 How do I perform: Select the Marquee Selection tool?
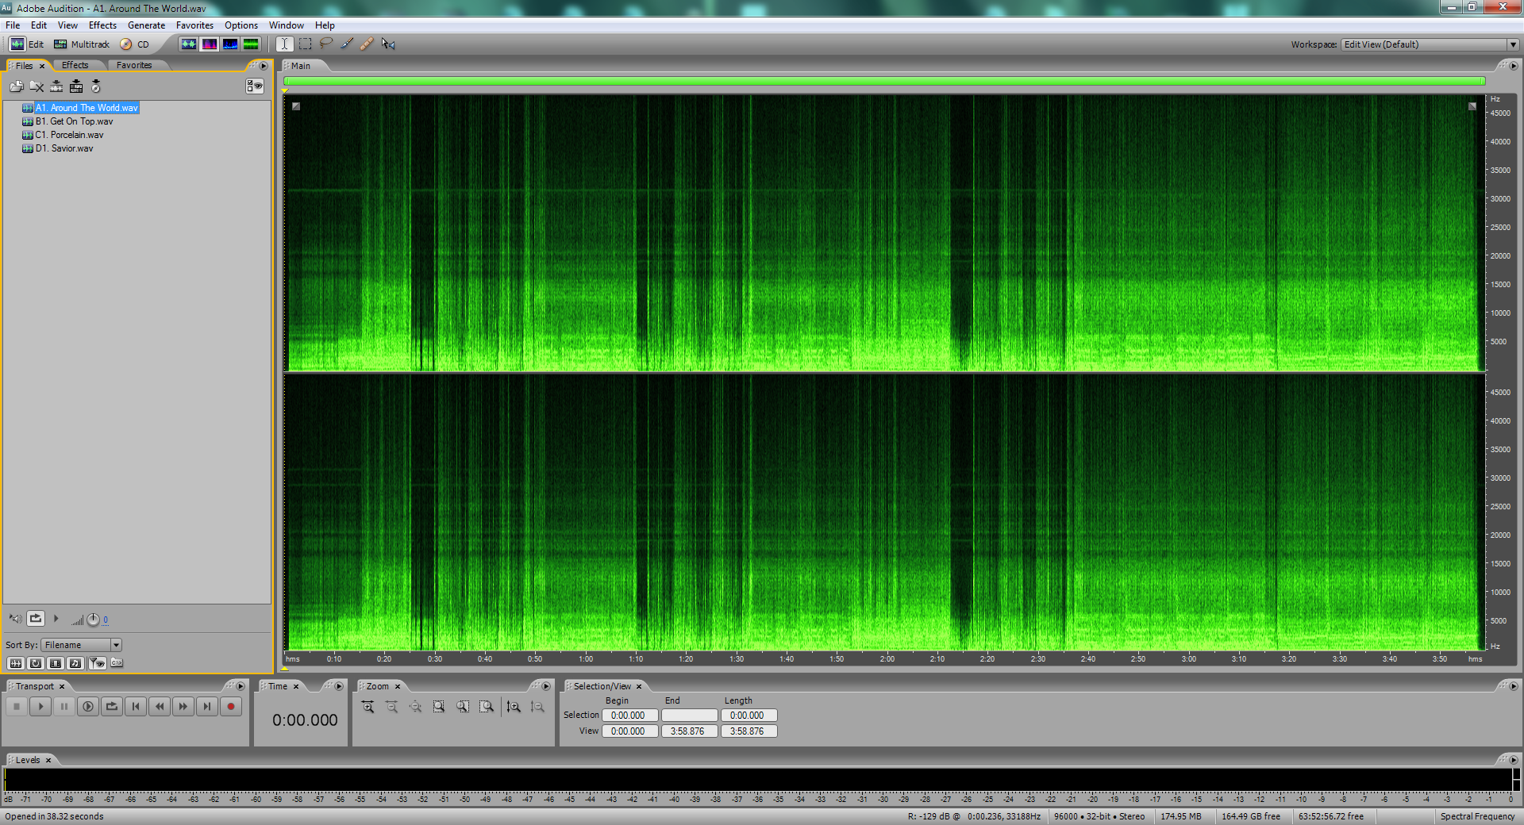[305, 44]
